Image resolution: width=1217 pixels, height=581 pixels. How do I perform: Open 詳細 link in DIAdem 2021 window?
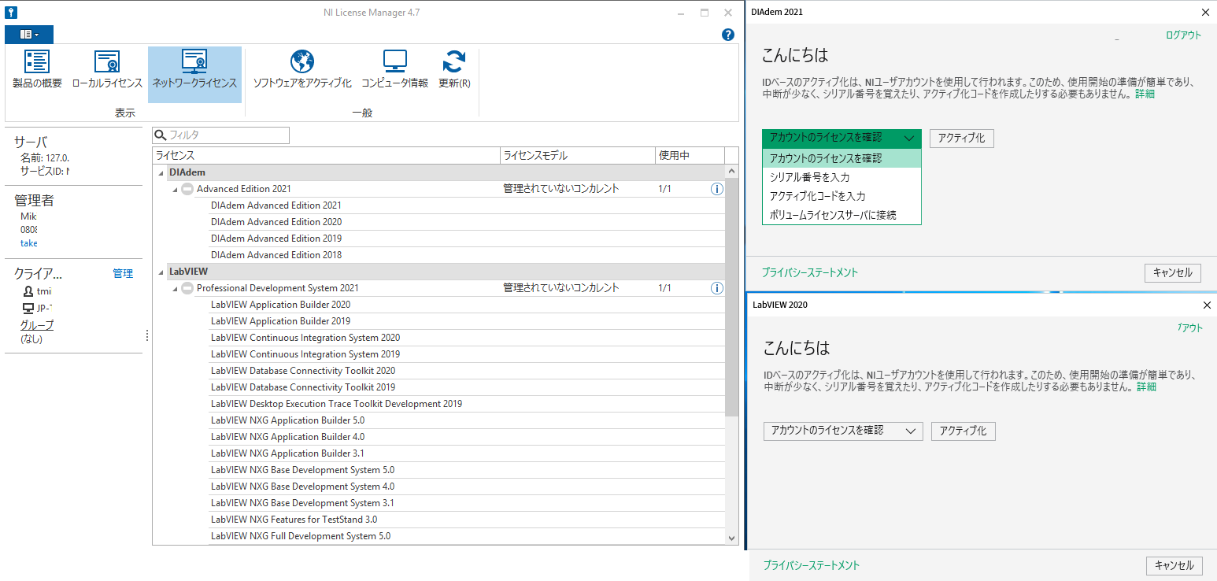1145,94
